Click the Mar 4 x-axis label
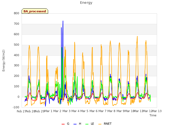 (x=75, y=111)
